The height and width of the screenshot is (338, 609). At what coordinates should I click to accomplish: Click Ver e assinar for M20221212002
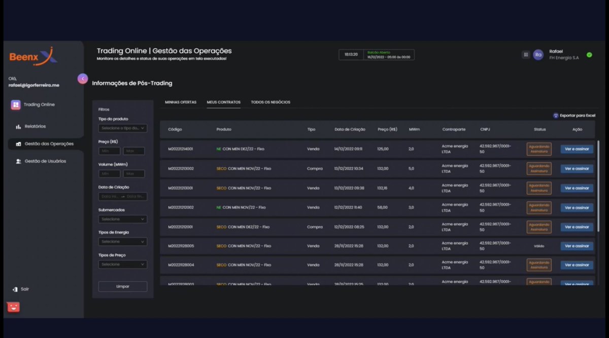point(577,208)
